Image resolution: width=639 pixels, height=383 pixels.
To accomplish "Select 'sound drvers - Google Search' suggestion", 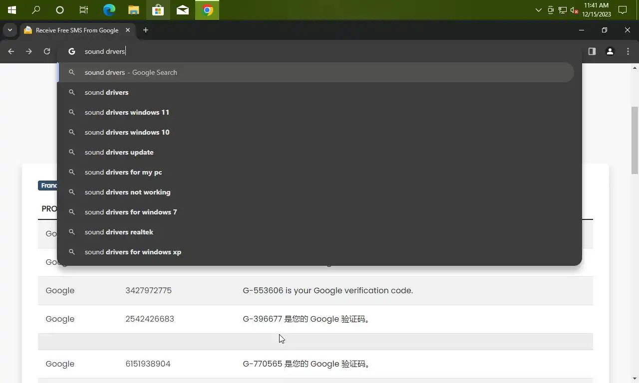I will [x=316, y=72].
